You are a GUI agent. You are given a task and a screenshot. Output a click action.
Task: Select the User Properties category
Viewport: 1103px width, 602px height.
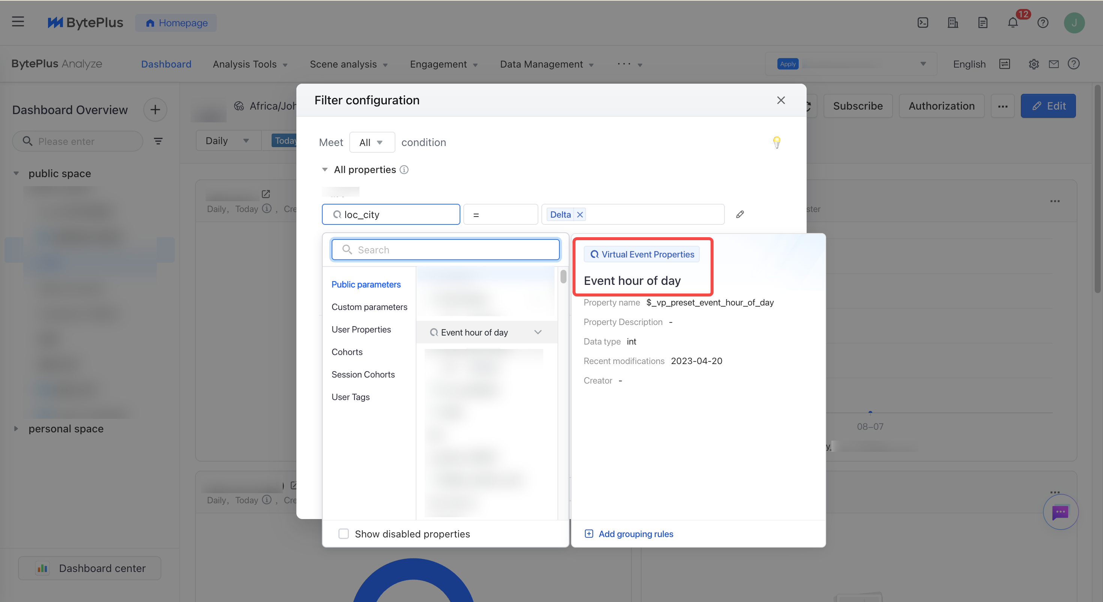click(361, 330)
